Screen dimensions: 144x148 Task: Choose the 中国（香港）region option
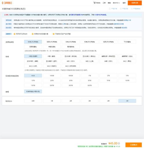click(x=52, y=56)
